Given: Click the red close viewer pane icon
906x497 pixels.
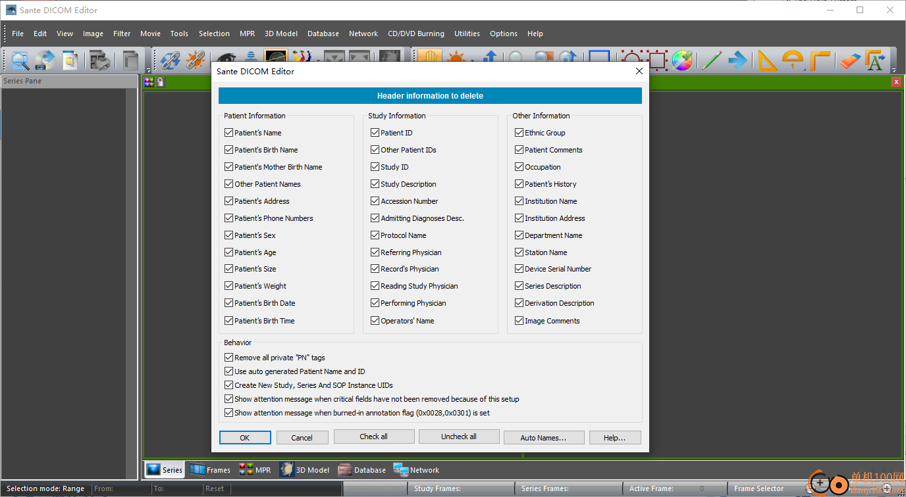Looking at the screenshot, I should pyautogui.click(x=896, y=82).
